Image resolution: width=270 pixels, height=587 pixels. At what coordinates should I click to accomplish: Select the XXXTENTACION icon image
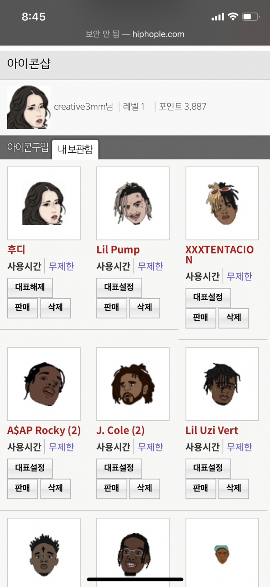click(x=222, y=203)
